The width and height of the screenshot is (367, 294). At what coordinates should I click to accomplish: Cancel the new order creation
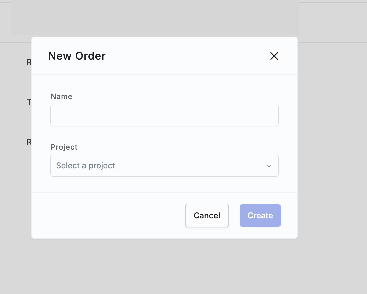(207, 216)
